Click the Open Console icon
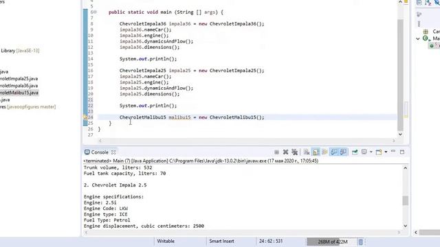The image size is (440, 247). 379,152
